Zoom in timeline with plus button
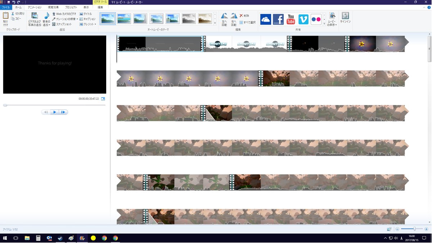Screen dimensions: 432x243 [426, 229]
